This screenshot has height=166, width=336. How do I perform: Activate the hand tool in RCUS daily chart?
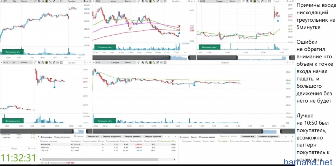[x=150, y=1]
